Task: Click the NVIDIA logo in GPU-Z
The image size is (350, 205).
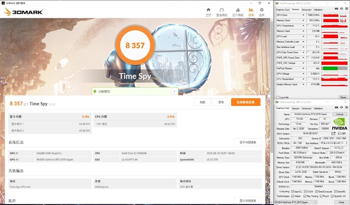Action: (339, 124)
